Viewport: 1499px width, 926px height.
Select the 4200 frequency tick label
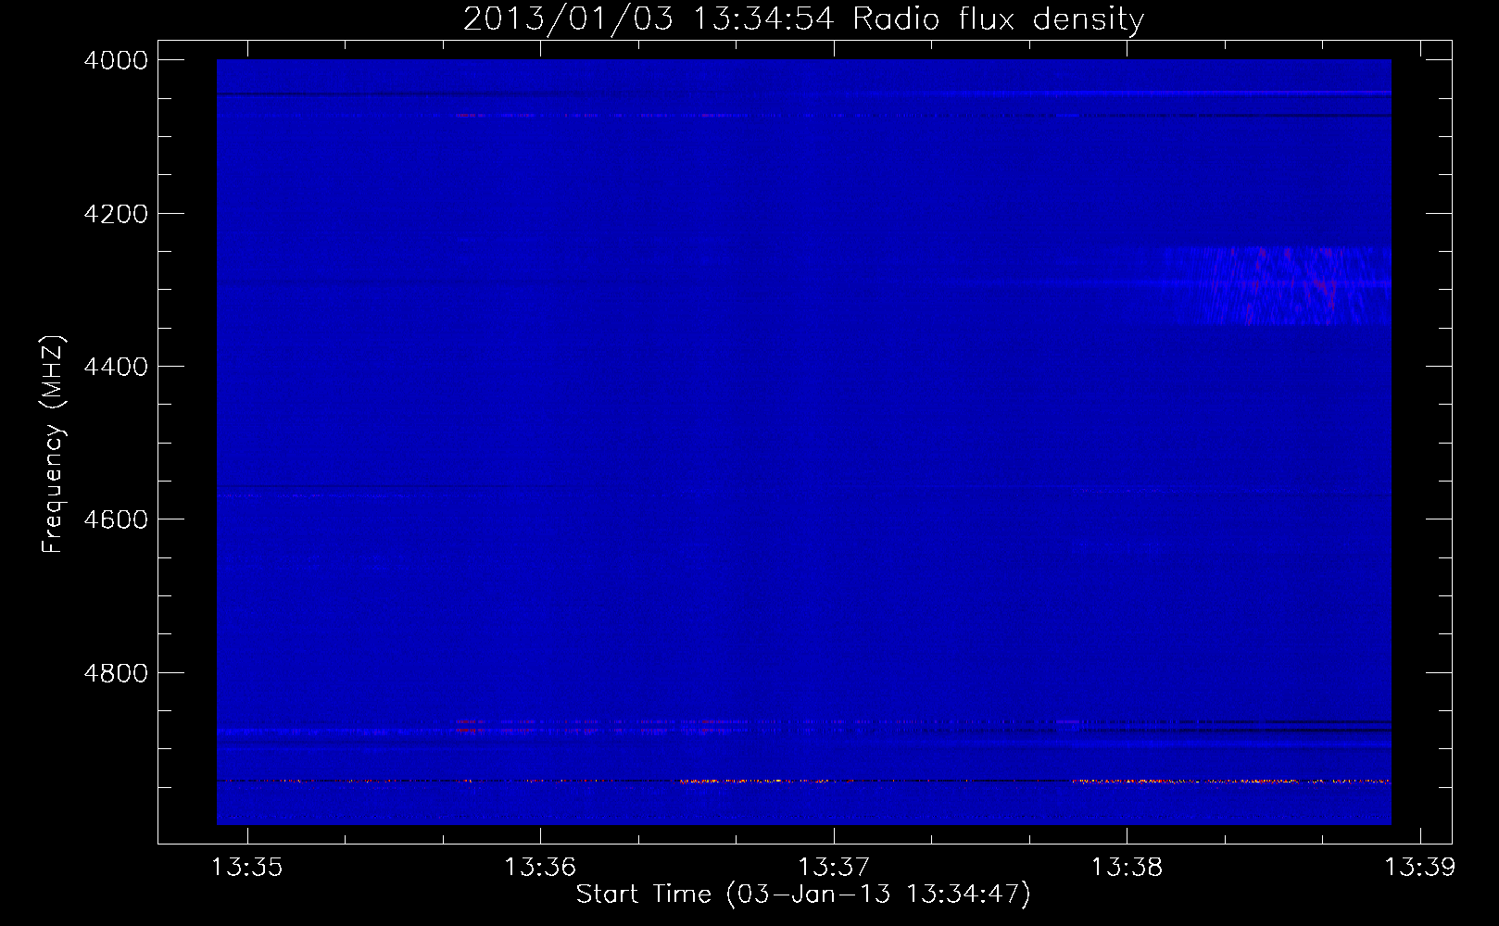click(x=116, y=214)
